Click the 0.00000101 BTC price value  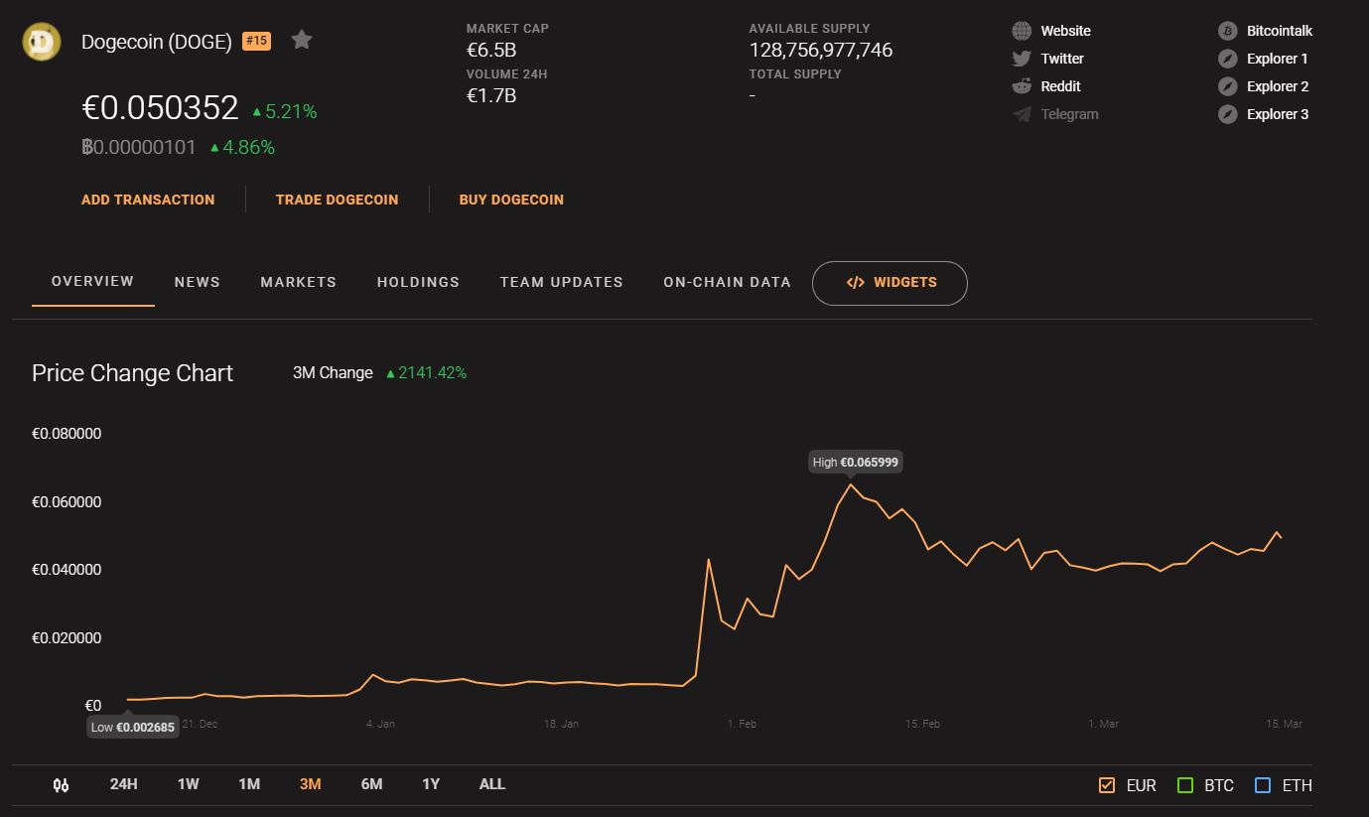click(139, 147)
